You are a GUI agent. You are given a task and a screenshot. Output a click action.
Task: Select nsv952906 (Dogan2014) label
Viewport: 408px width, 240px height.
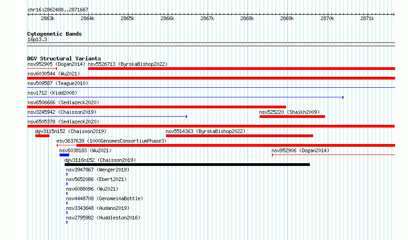(300, 150)
